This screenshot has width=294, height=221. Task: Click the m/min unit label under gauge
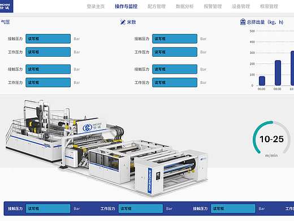pos(271,155)
